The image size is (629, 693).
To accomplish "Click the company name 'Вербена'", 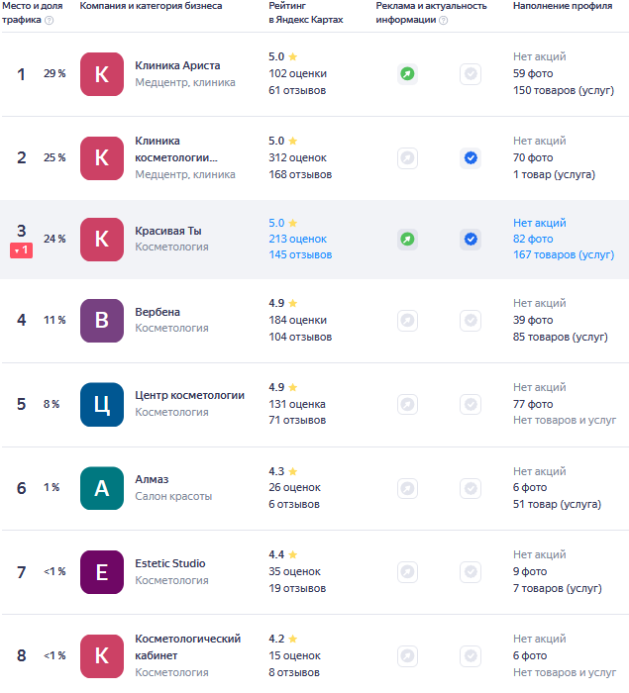I will point(157,312).
